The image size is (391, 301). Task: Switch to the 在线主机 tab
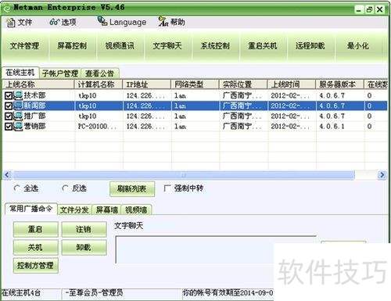coord(20,73)
